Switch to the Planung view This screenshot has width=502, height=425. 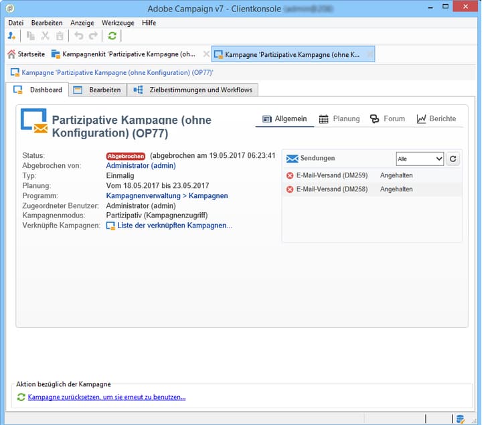click(339, 118)
